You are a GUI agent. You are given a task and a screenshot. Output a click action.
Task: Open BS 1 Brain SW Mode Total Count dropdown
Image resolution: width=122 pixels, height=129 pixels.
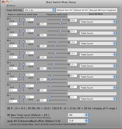(98, 99)
